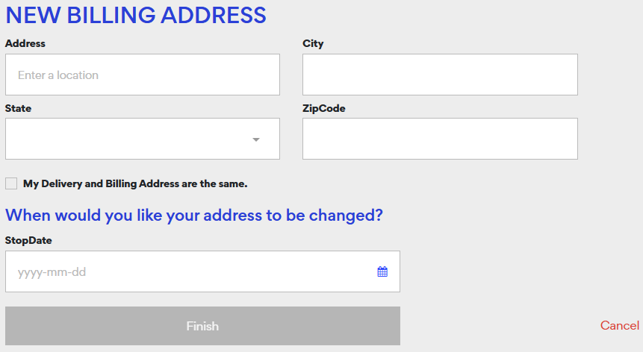Click the State field label
This screenshot has width=643, height=352.
coord(18,108)
